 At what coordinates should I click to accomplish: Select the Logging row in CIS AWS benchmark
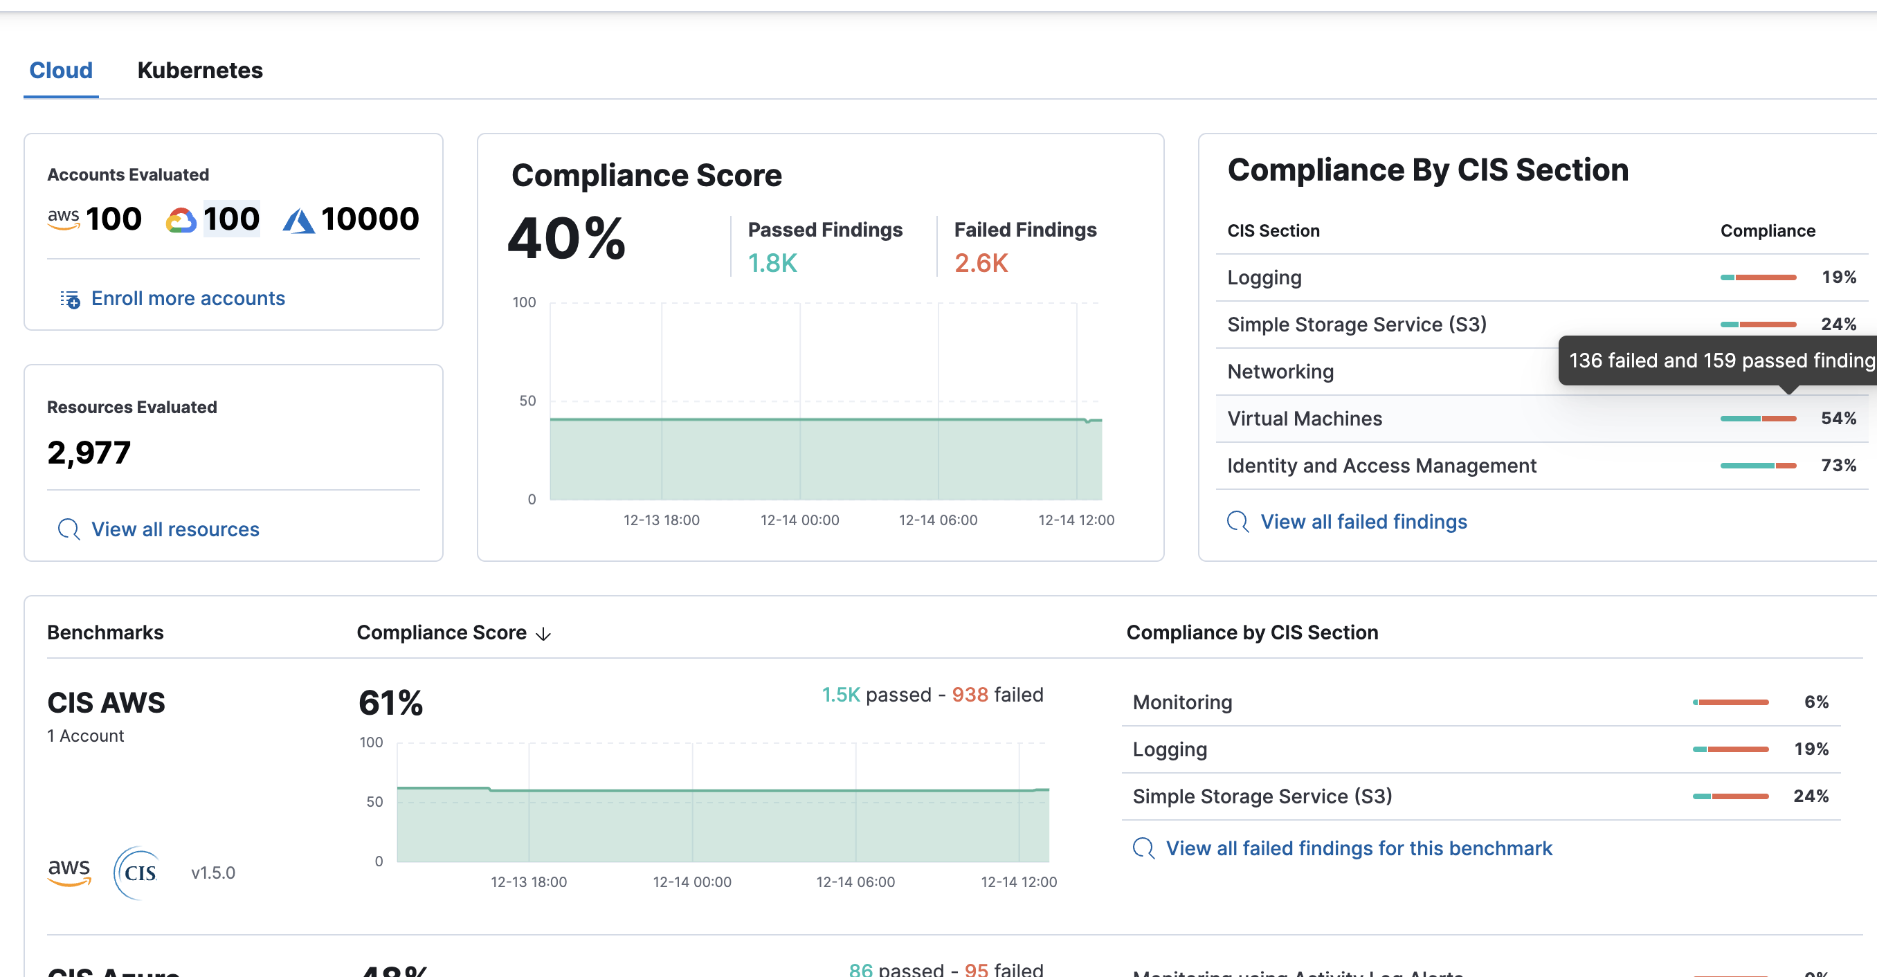pos(1480,749)
